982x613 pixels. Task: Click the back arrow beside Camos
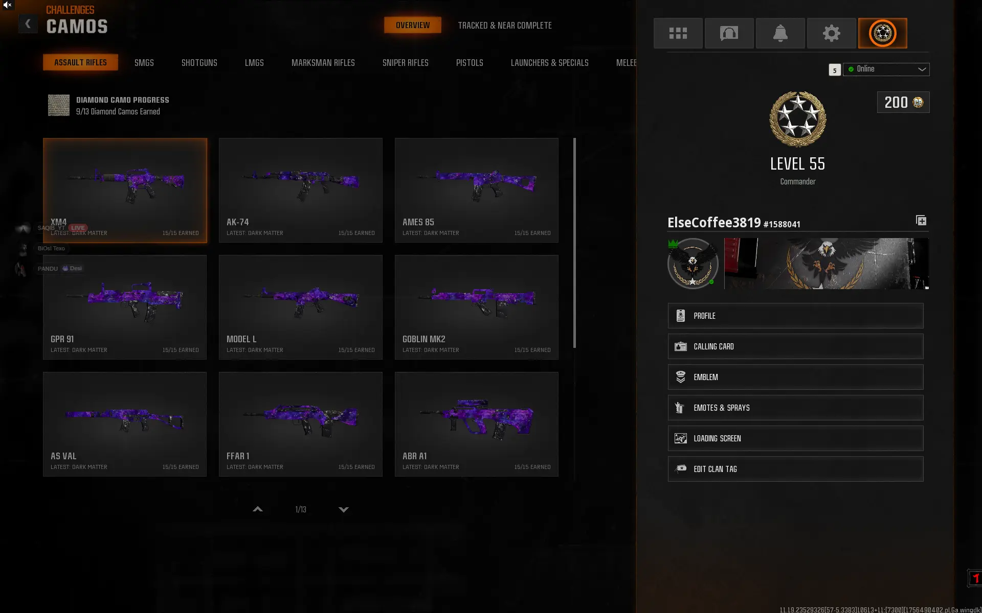click(28, 24)
